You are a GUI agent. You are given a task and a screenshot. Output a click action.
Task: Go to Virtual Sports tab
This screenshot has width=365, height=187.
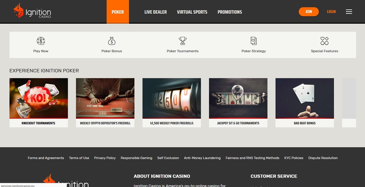pos(192,12)
